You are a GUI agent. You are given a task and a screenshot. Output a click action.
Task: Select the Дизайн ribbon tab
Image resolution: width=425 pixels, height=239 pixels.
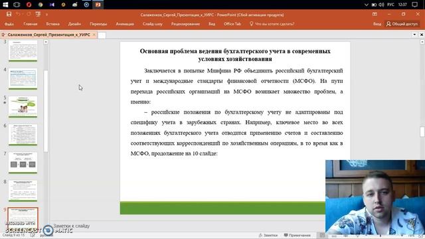(x=74, y=24)
